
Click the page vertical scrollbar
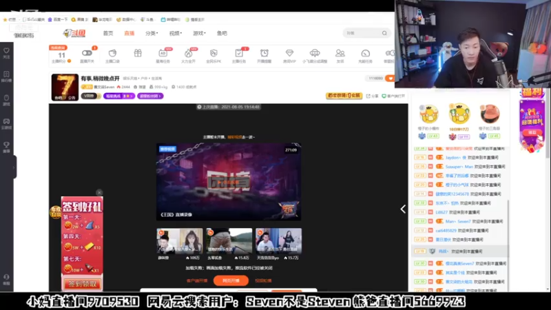[548, 123]
